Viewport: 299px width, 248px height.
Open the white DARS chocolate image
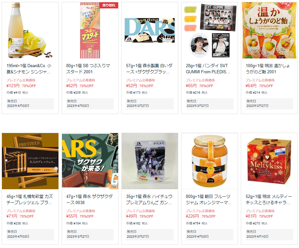coord(150,30)
